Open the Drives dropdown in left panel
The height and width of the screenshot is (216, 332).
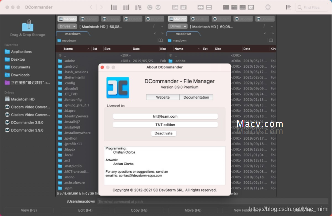click(67, 26)
